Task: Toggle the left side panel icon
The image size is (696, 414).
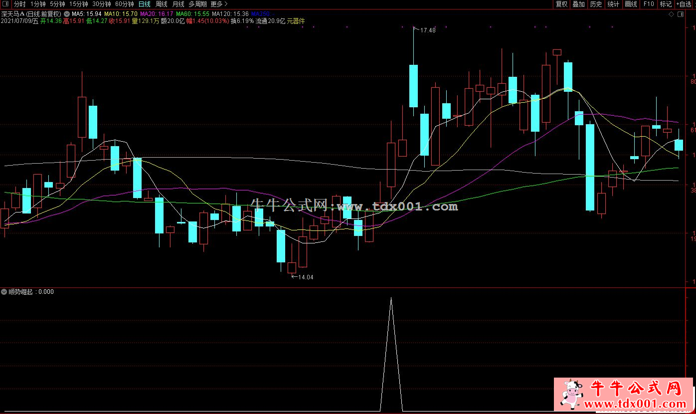Action: click(4, 4)
